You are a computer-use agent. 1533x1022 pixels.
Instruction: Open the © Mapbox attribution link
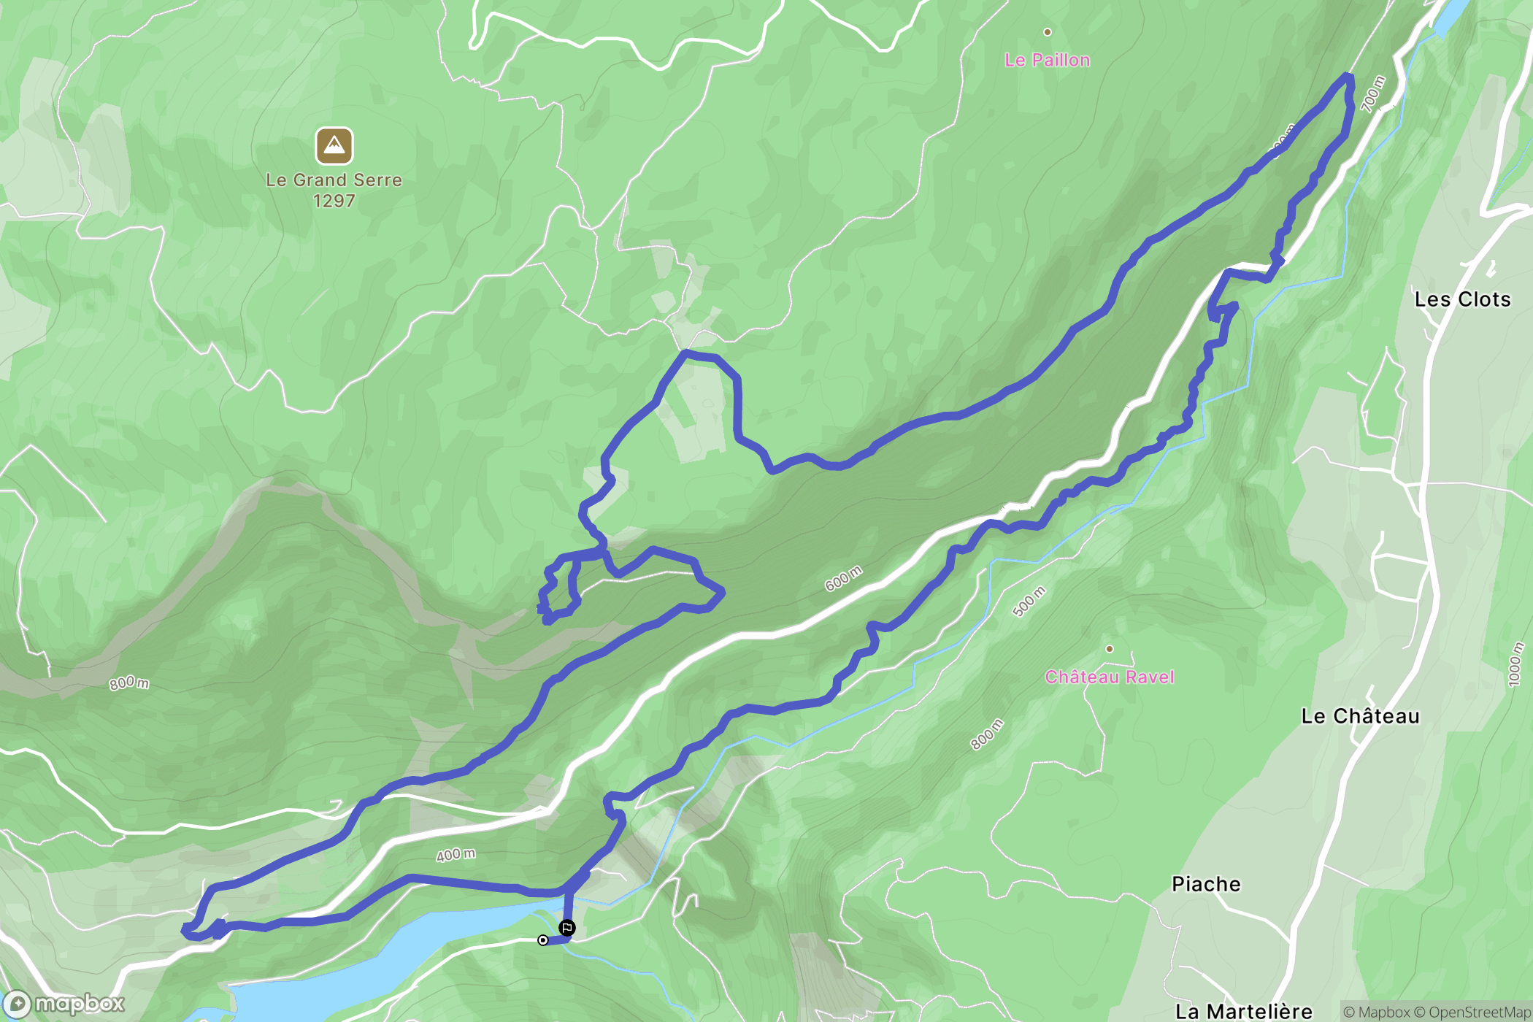[x=1376, y=1012]
